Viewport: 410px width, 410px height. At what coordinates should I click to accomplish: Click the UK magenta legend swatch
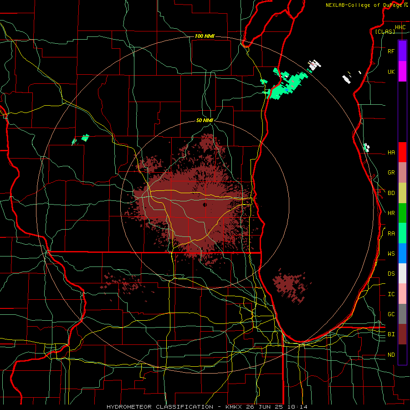(x=402, y=72)
